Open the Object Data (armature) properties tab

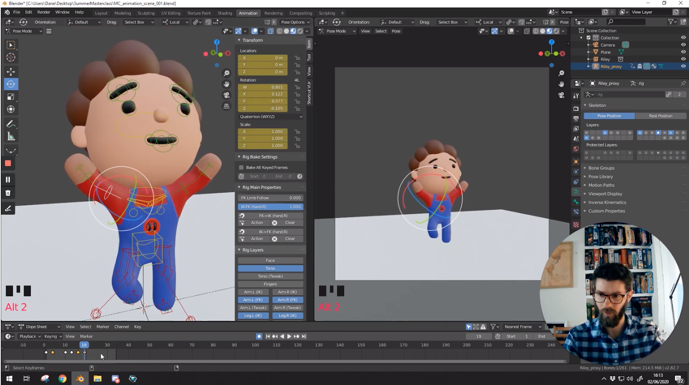click(x=576, y=192)
